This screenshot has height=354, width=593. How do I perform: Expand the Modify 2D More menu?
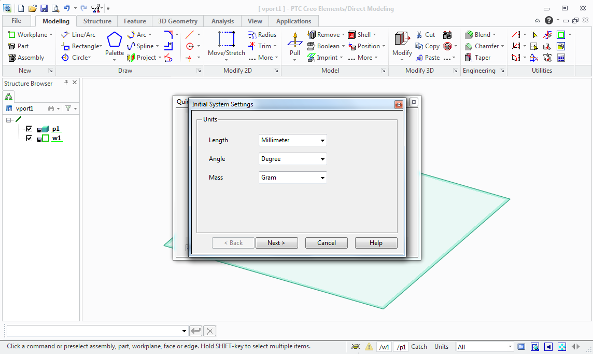(263, 58)
